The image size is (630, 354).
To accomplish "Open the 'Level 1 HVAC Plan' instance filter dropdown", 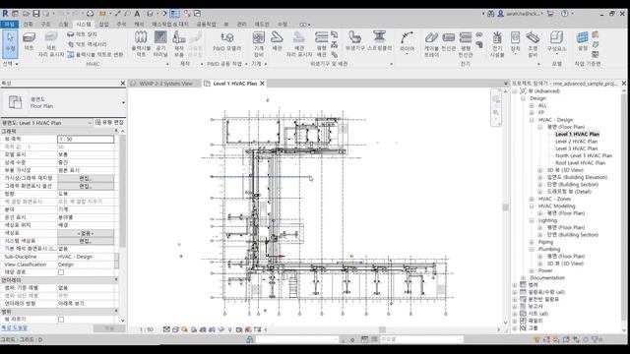I will pyautogui.click(x=90, y=122).
